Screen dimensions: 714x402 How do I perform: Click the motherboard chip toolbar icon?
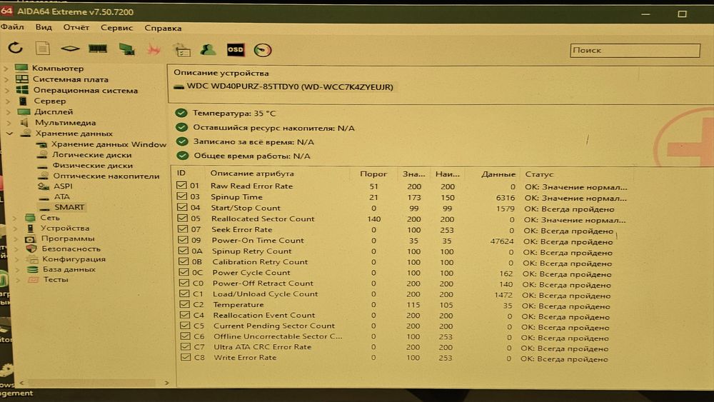point(70,49)
